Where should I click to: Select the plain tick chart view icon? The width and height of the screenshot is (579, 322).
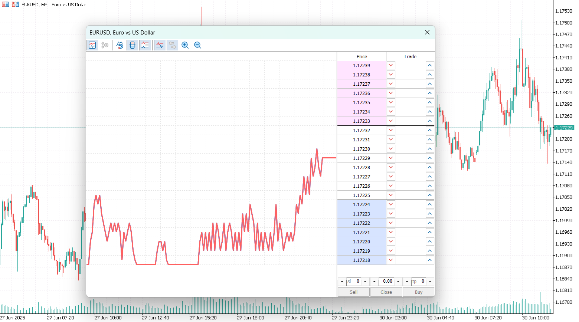[160, 45]
